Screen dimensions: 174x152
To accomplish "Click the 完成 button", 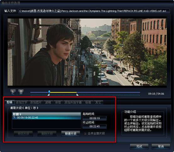I will coord(139,146).
